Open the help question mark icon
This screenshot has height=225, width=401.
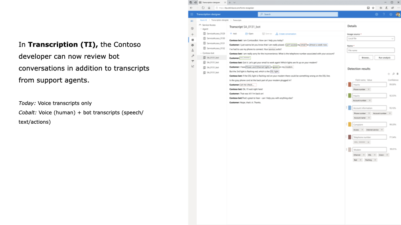pyautogui.click(x=383, y=14)
